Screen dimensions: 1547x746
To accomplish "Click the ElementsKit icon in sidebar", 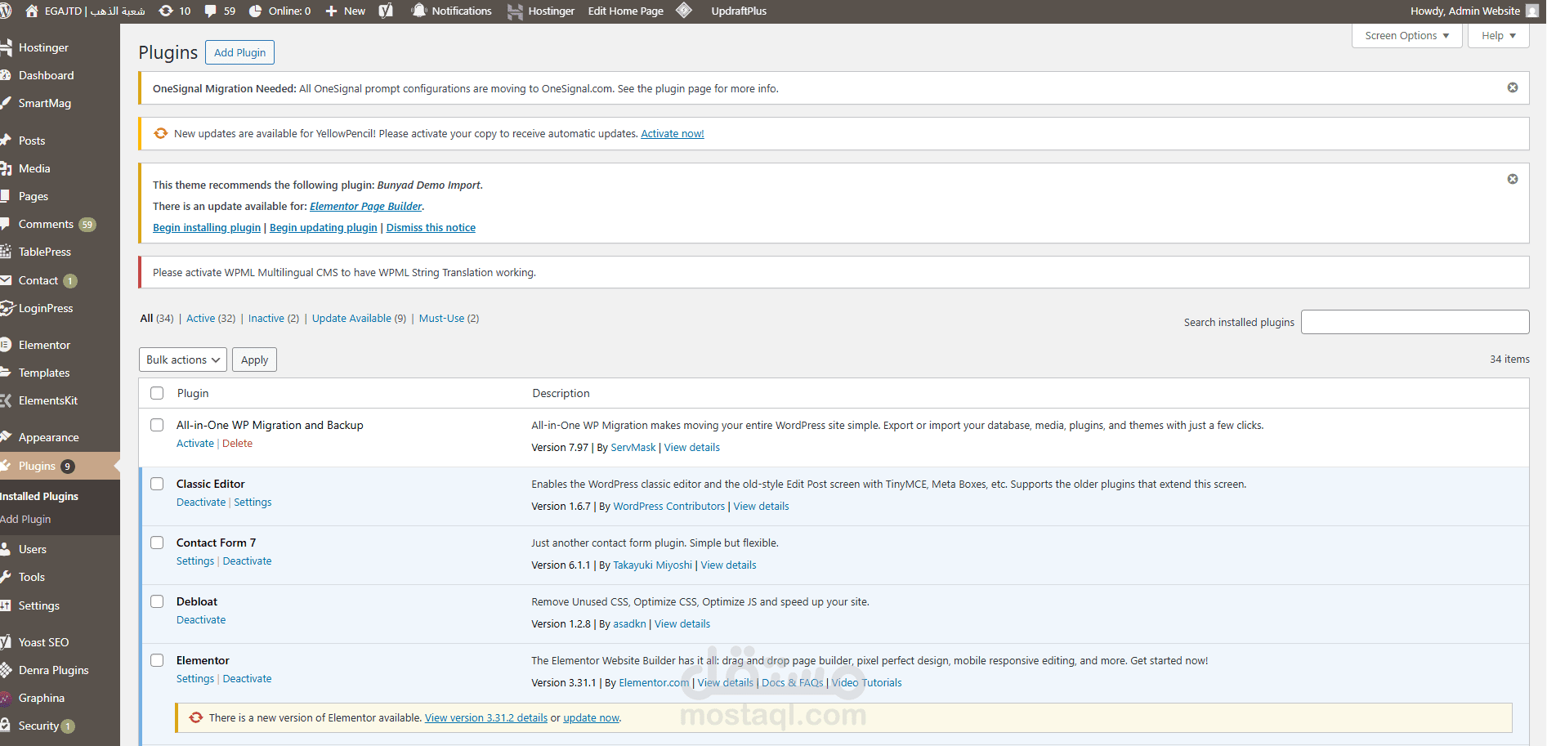I will pyautogui.click(x=6, y=400).
